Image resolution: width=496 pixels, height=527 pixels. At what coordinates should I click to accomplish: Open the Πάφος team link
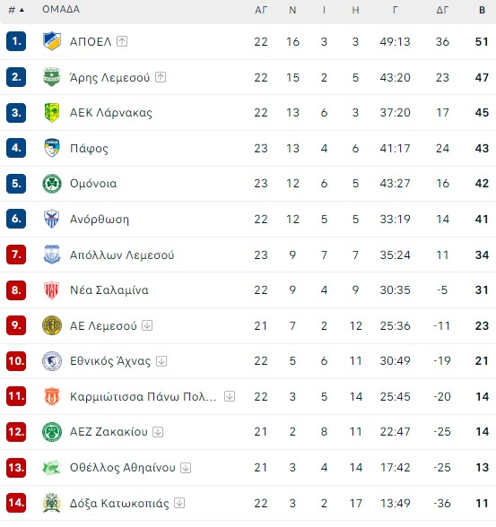(x=89, y=148)
